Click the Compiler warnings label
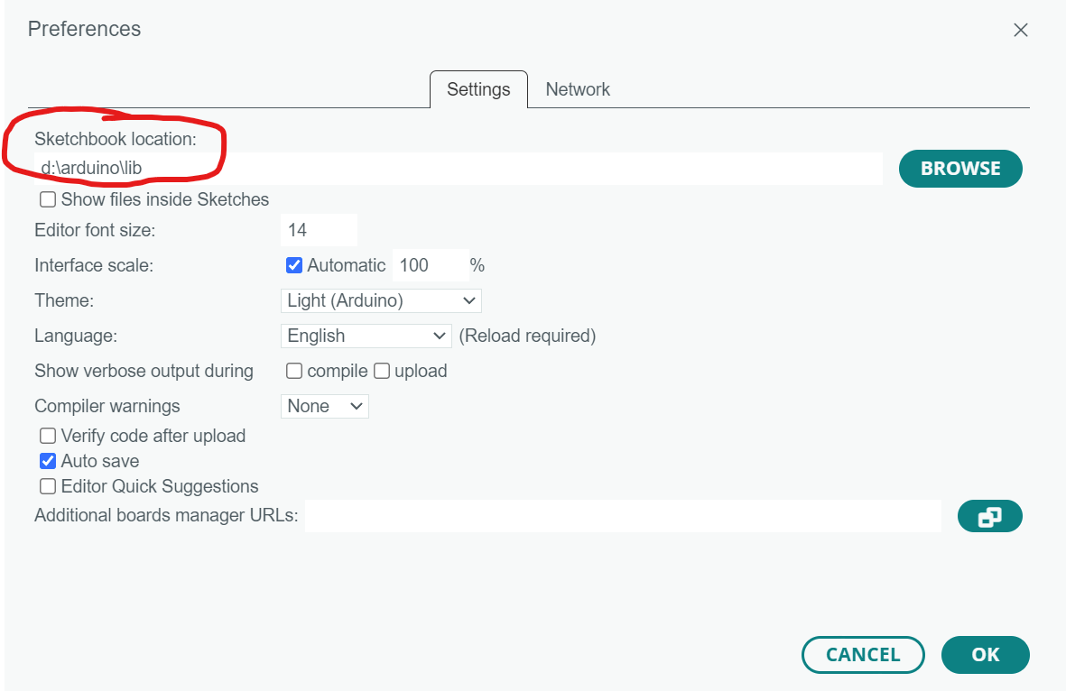1066x691 pixels. point(107,406)
